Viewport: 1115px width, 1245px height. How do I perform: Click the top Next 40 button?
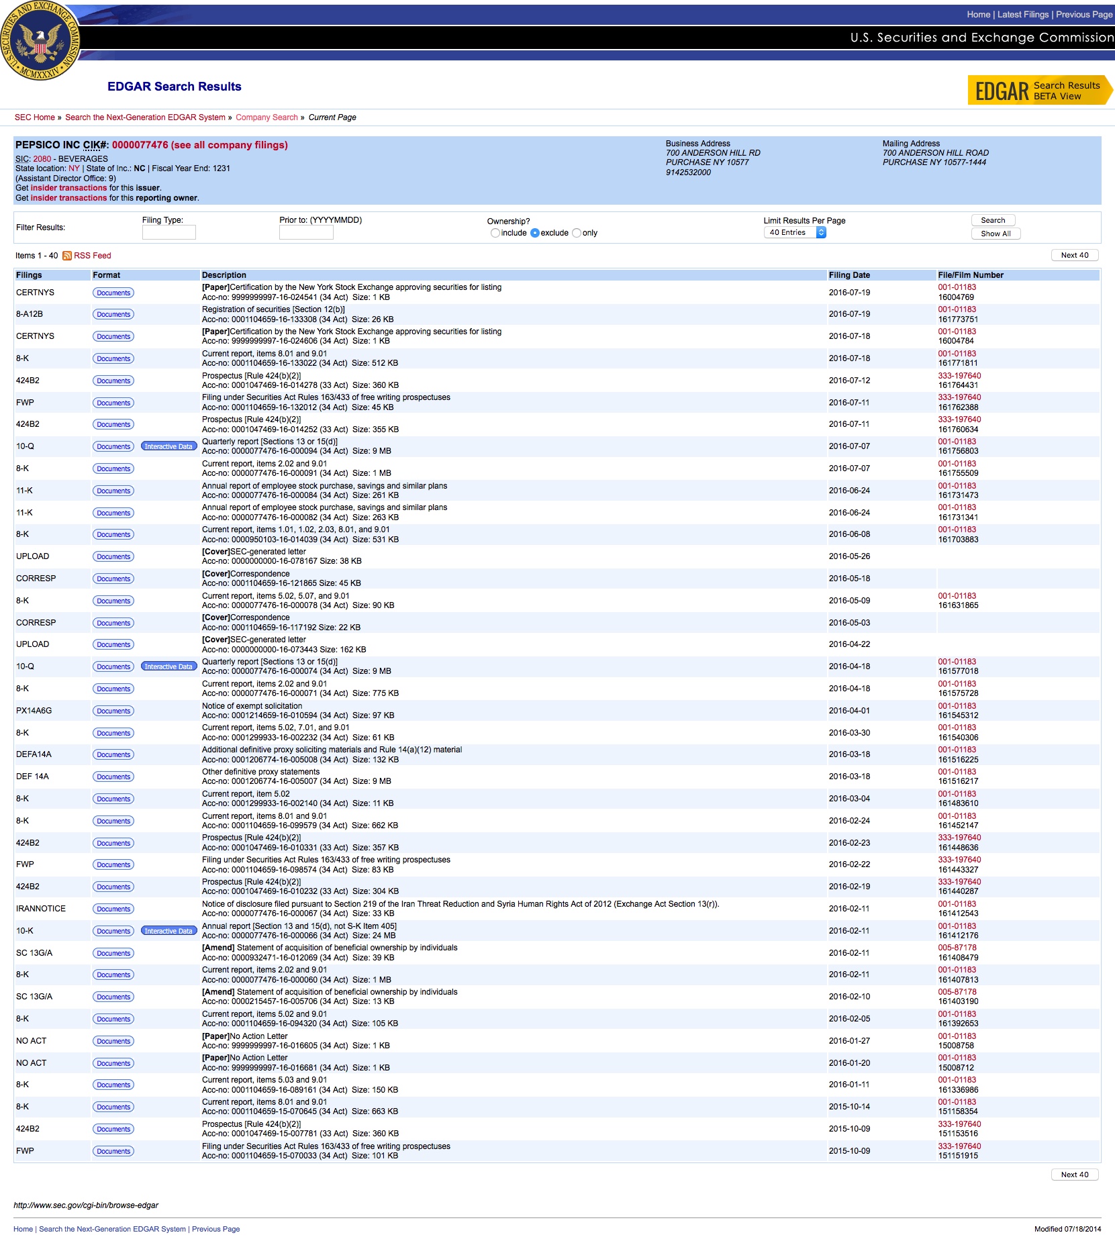[x=1075, y=255]
